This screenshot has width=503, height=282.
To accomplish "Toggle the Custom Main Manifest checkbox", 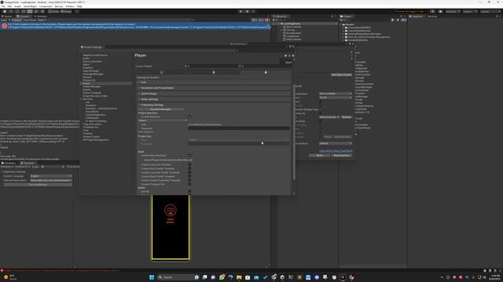I will 189,156.
